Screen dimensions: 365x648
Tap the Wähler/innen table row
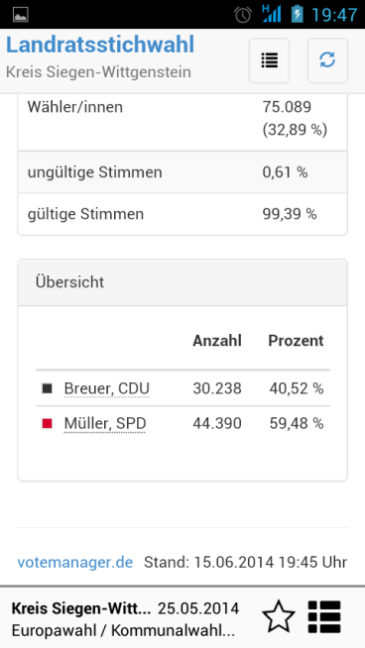click(x=182, y=122)
